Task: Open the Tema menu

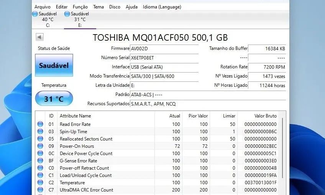Action: [98, 7]
